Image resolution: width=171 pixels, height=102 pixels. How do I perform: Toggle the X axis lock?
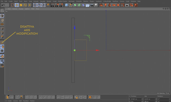point(35,5)
